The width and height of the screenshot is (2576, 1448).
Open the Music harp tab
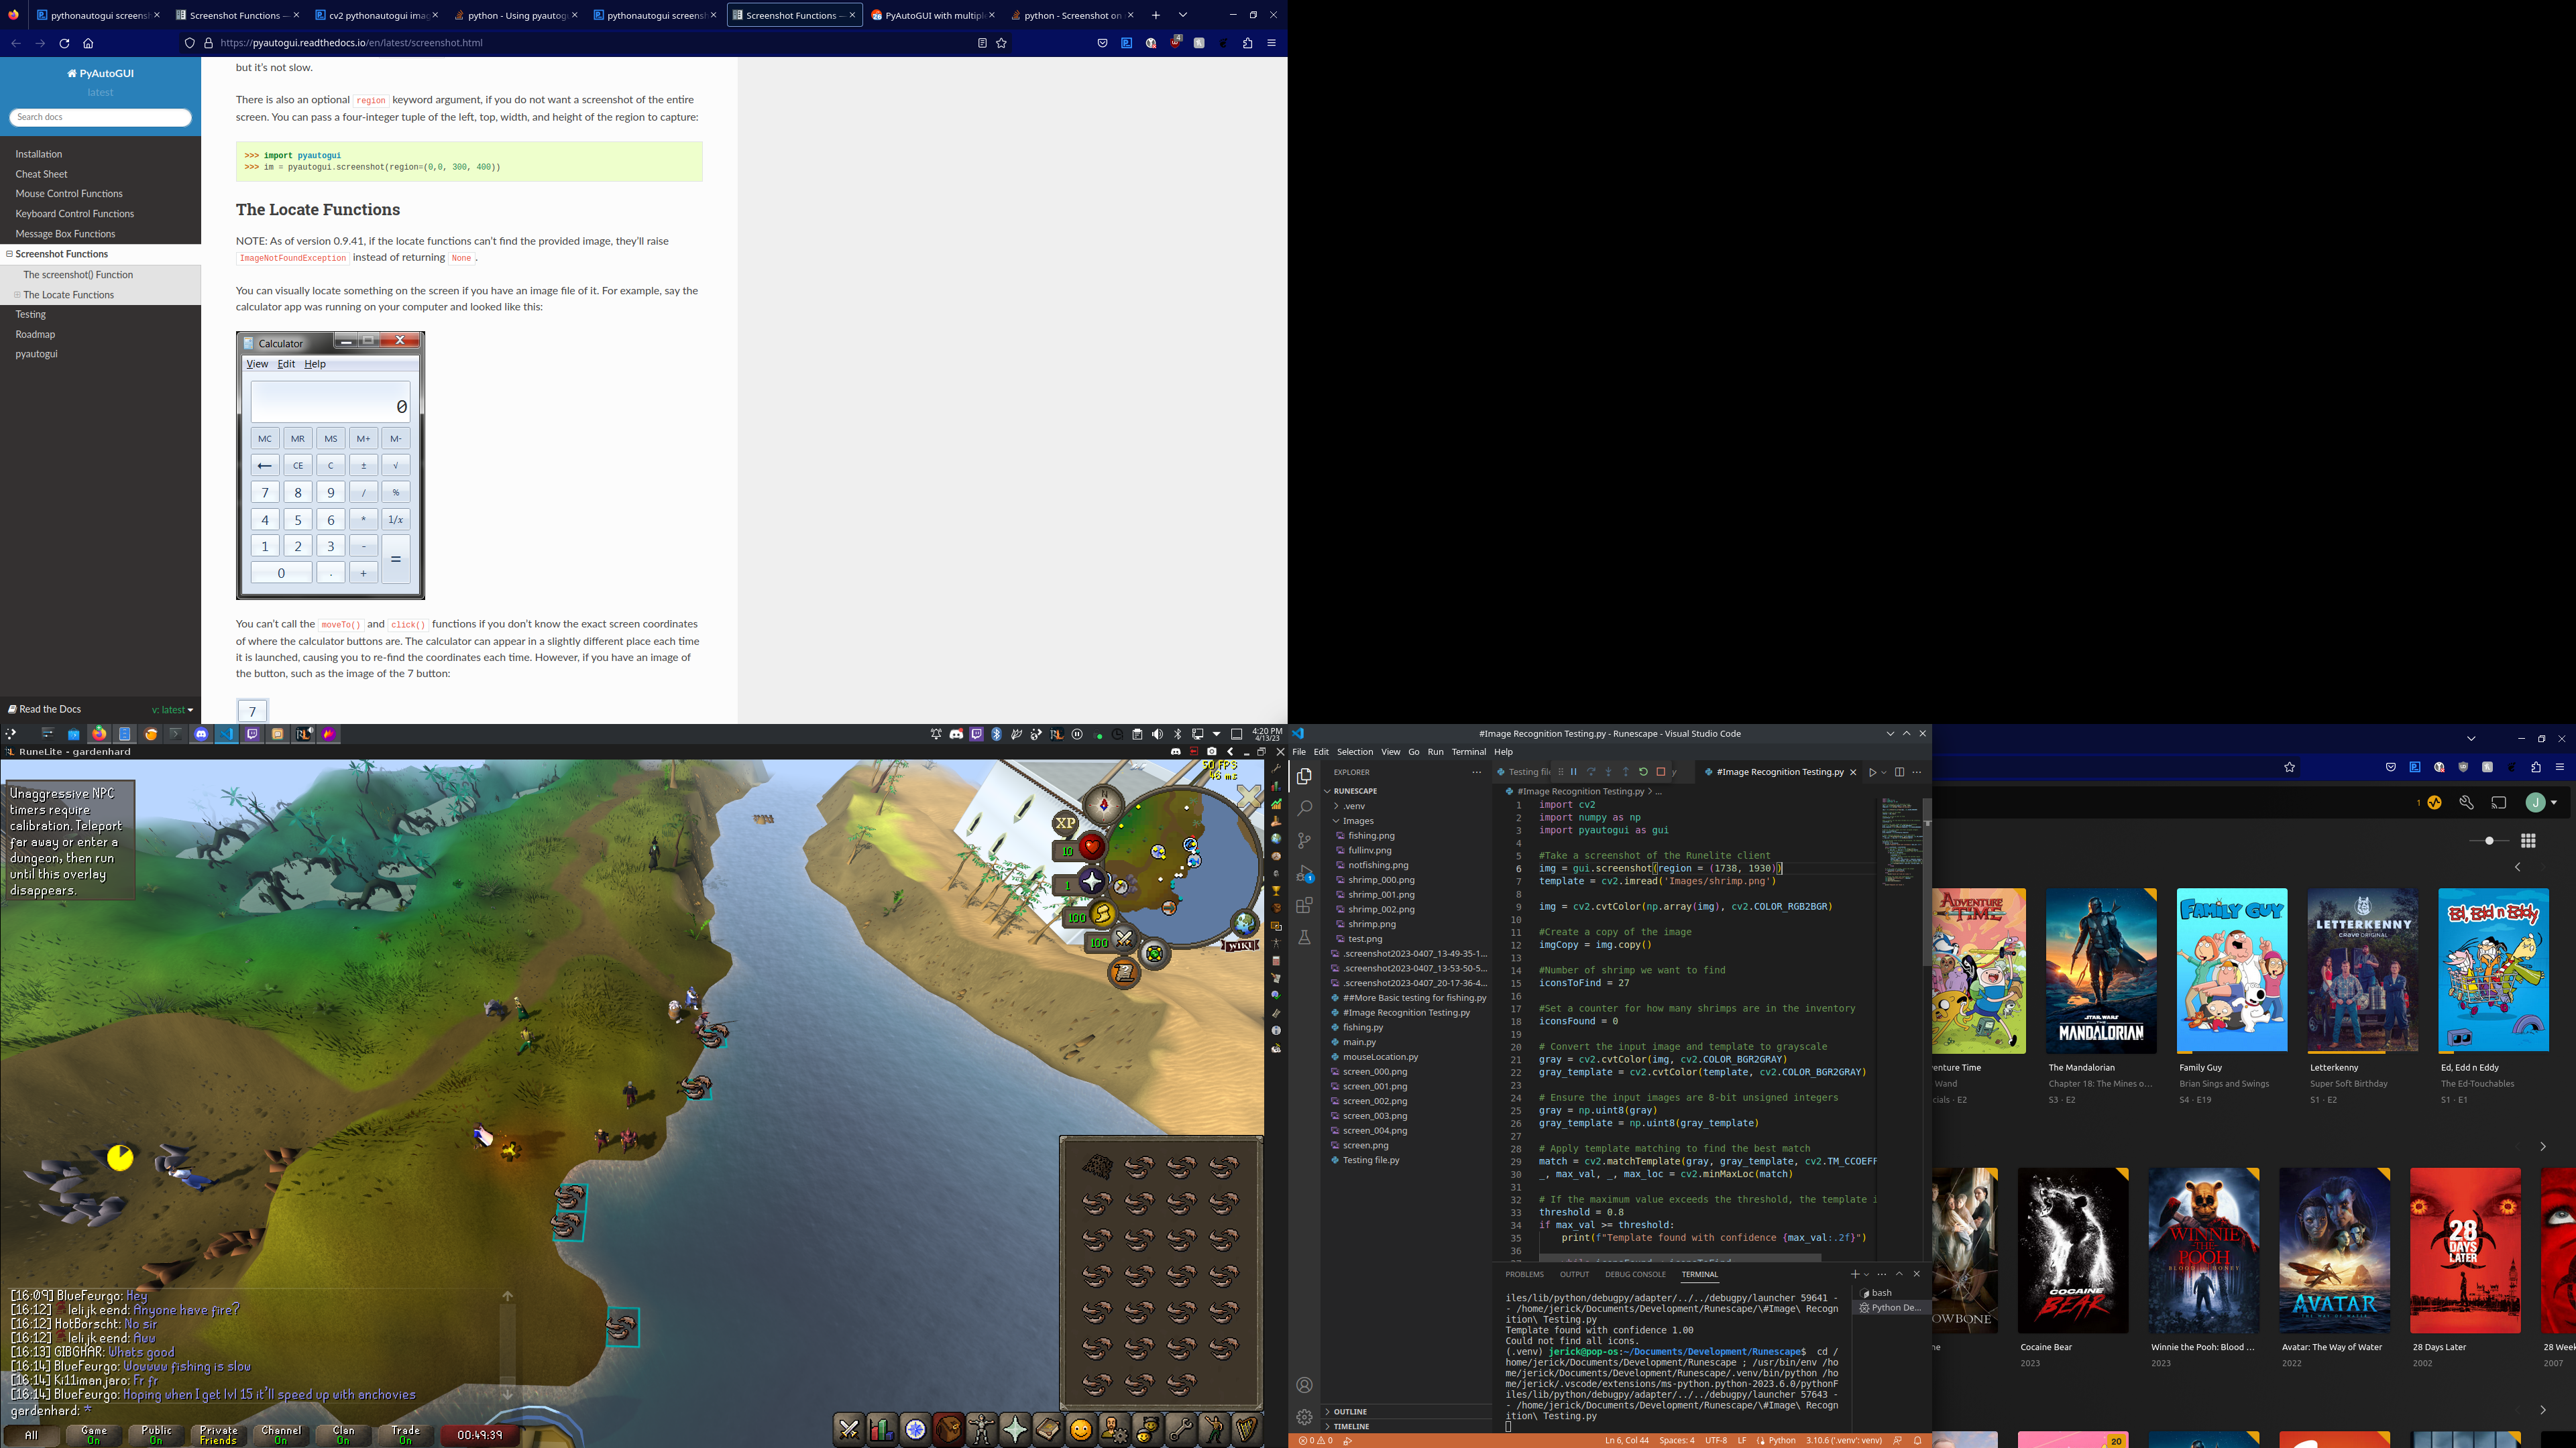pos(1246,1430)
